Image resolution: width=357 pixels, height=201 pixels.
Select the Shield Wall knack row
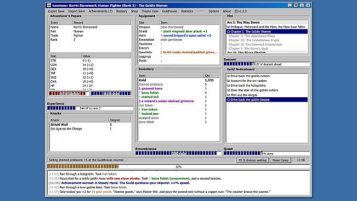pyautogui.click(x=90, y=125)
